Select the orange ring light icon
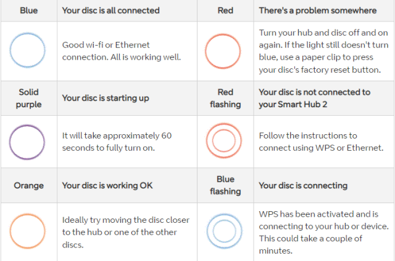The width and height of the screenshot is (395, 261). coord(27,231)
